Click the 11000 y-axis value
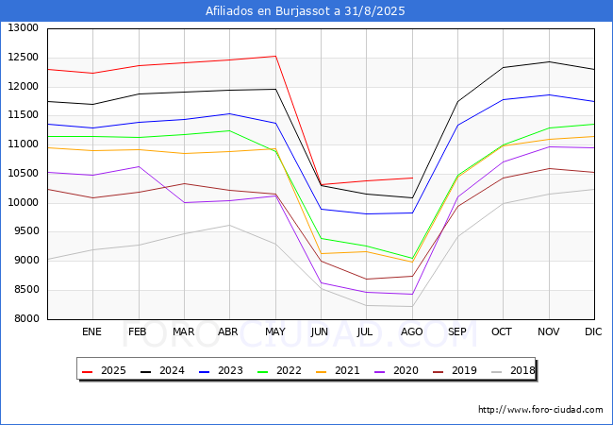Screen dimensions: 613x425 pyautogui.click(x=23, y=144)
